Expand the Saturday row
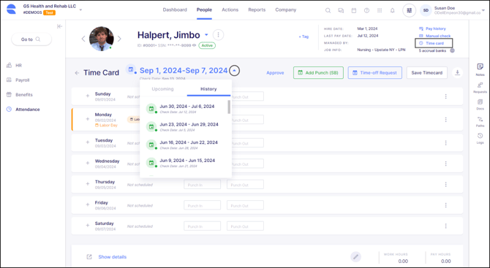Viewport: 490px width, 268px height. click(88, 225)
